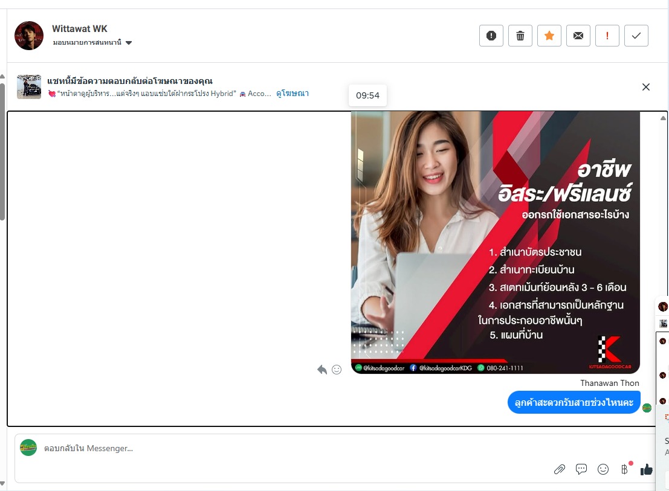Click Thanawan Thon sender name
This screenshot has width=669, height=491.
[x=610, y=383]
